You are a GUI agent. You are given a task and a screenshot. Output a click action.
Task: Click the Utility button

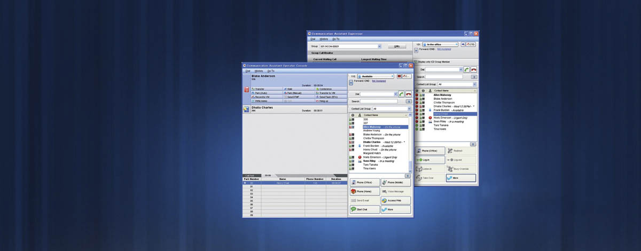coord(397,46)
